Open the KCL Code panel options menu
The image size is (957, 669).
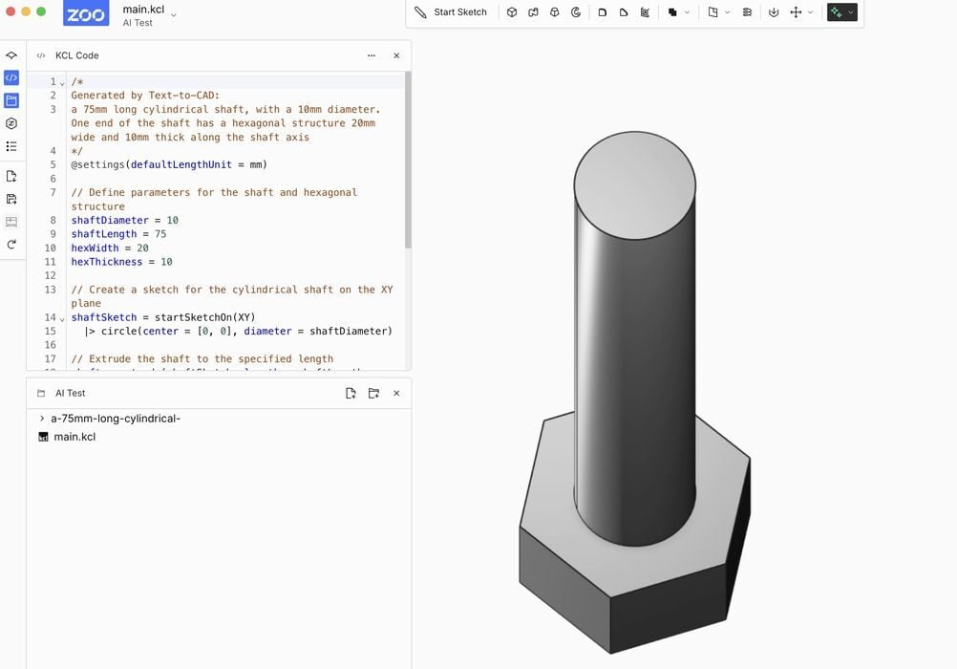coord(372,55)
